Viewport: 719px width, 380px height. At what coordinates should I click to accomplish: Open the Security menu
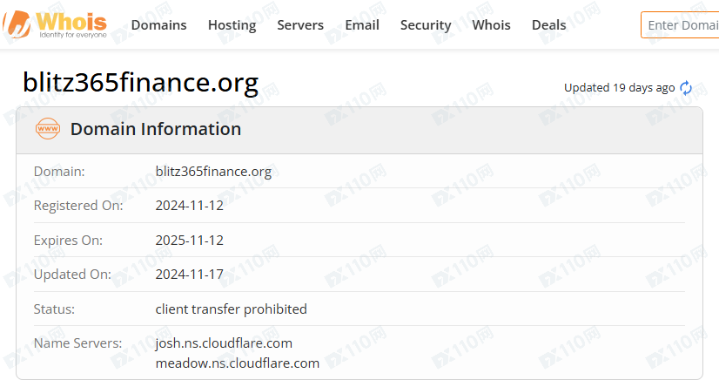click(x=426, y=25)
